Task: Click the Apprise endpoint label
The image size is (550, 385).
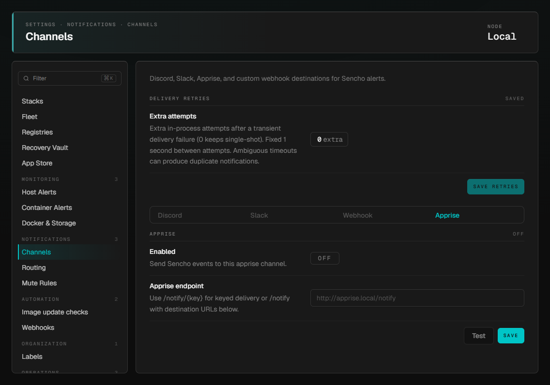Action: [176, 286]
